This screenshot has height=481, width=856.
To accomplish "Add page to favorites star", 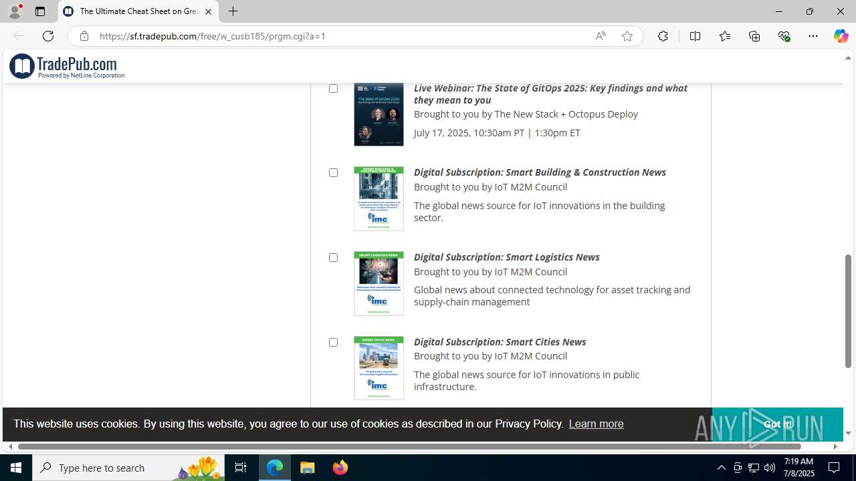I will point(627,36).
